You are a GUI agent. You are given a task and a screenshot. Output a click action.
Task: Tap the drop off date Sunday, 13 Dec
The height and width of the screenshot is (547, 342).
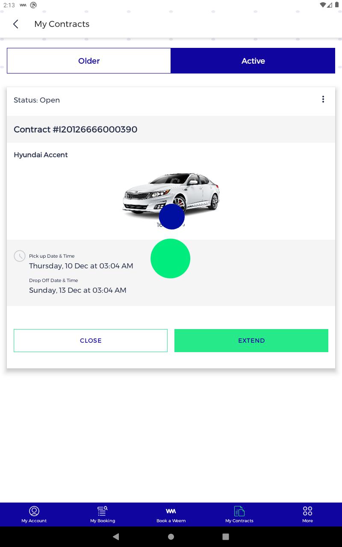(78, 290)
